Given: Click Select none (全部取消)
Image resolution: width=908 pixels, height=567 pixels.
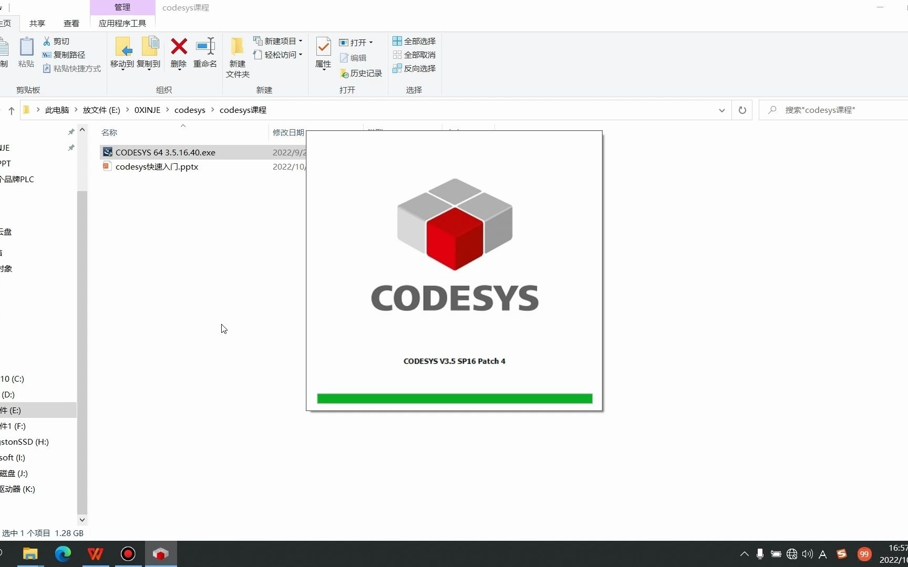Looking at the screenshot, I should click(x=414, y=55).
